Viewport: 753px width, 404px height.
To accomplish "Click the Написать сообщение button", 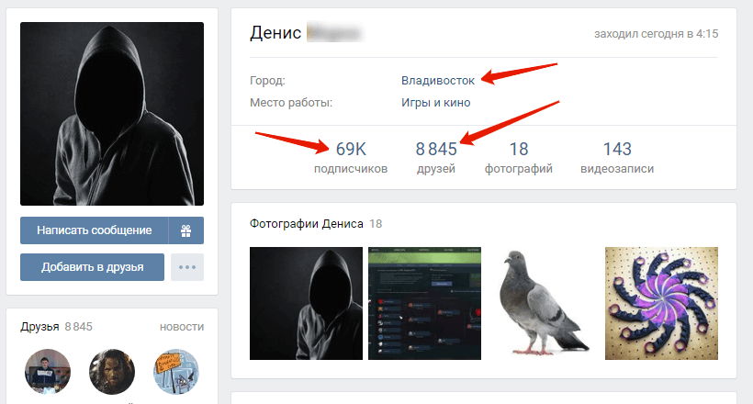I will (94, 230).
